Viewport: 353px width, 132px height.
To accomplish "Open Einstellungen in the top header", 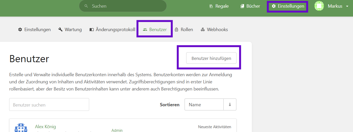I will point(288,6).
